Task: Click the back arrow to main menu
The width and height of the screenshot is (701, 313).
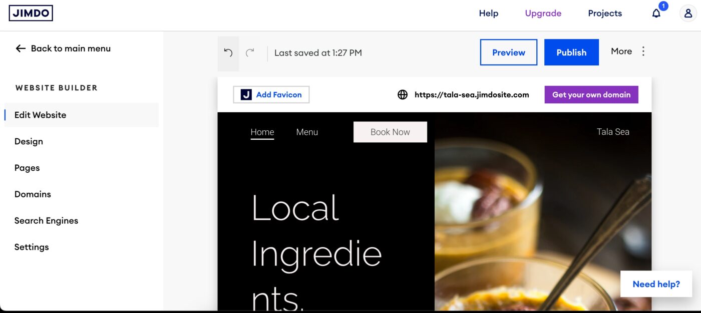Action: (x=21, y=48)
